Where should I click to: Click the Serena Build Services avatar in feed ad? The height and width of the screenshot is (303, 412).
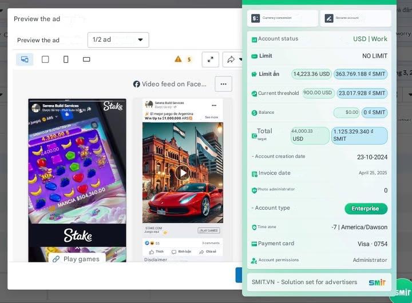click(x=149, y=105)
